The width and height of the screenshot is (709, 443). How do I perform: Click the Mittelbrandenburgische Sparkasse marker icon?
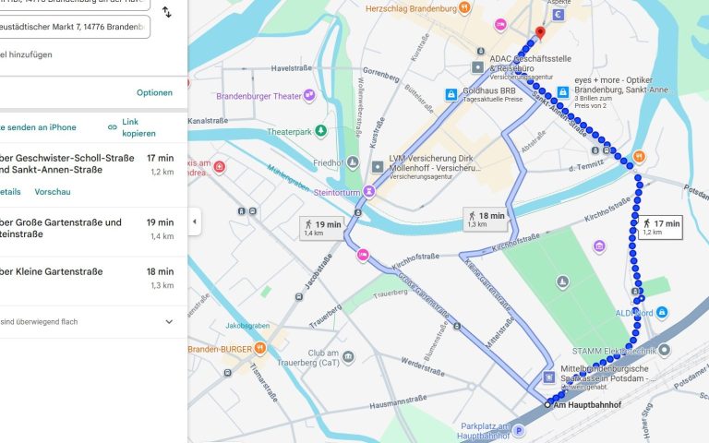coord(549,377)
